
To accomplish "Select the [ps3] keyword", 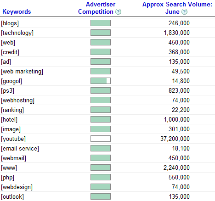I will (8, 91).
